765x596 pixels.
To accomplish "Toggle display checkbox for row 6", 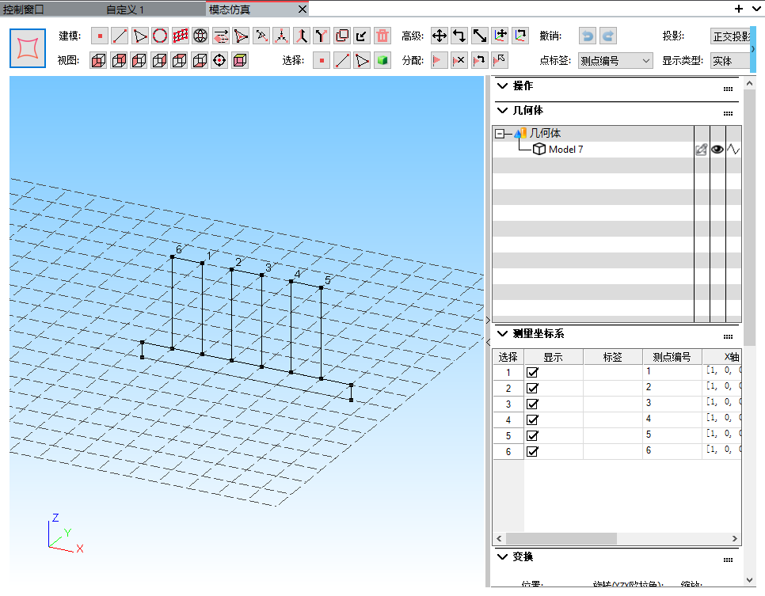I will (532, 452).
